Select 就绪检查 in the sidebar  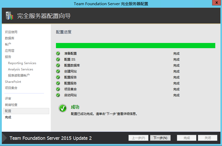[11, 105]
